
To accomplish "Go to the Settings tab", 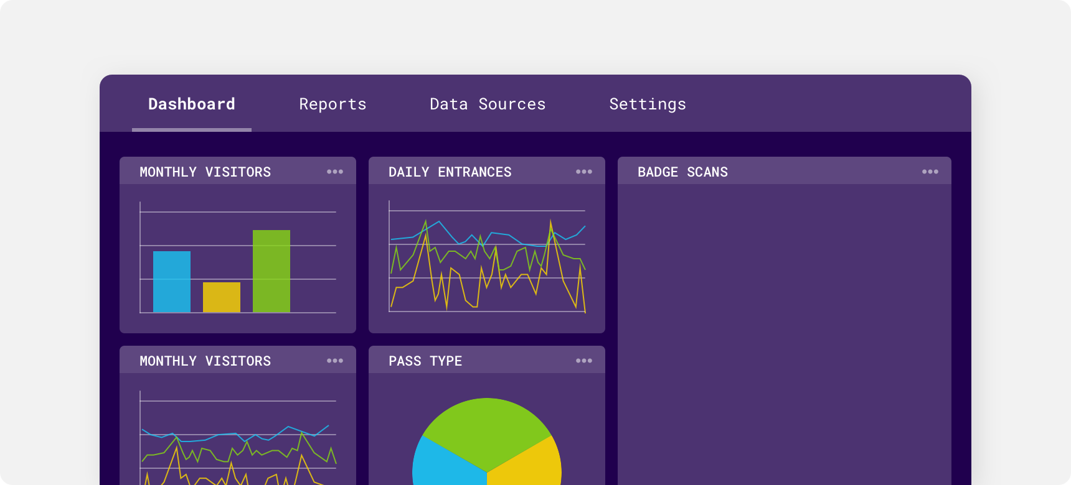I will (x=648, y=104).
